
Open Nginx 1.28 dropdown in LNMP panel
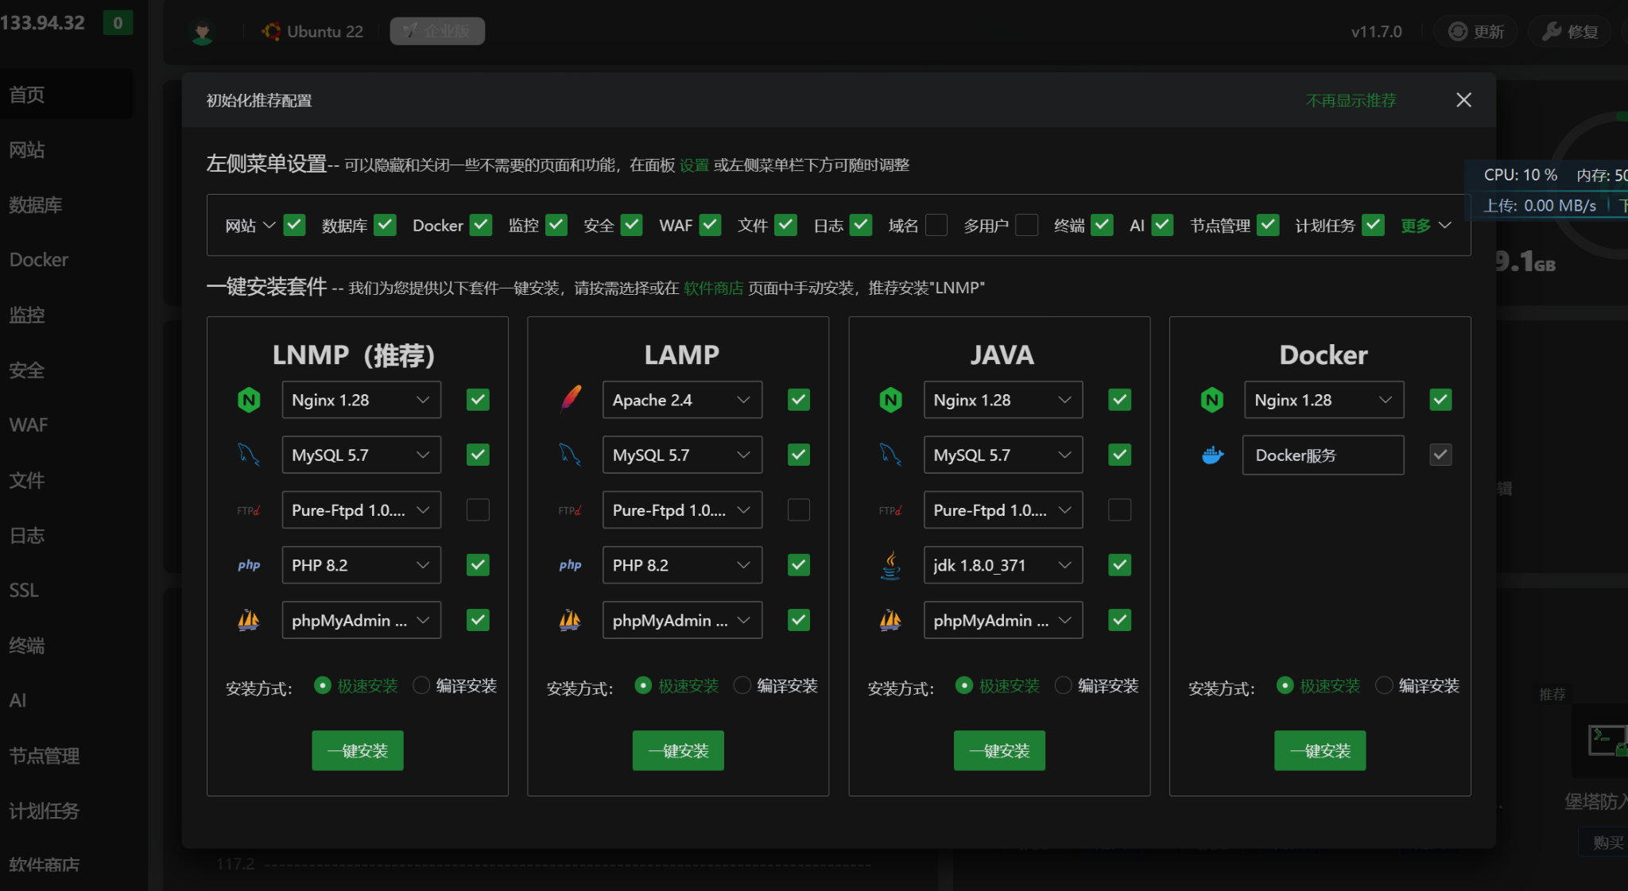coord(362,400)
